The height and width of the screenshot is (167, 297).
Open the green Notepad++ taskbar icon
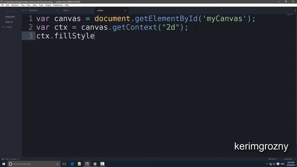79,164
